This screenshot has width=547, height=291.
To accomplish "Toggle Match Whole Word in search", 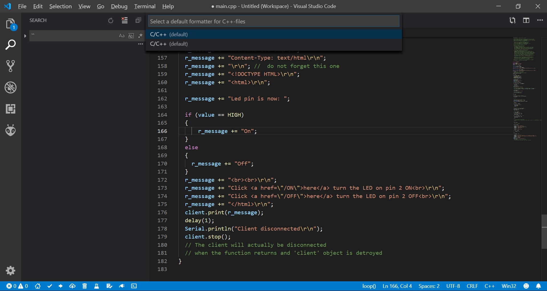I will [131, 36].
